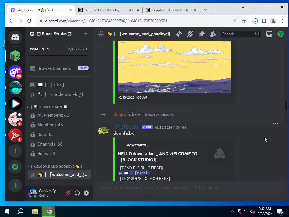The image size is (289, 217).
Task: Open File Explorer from taskbar
Action: tap(34, 211)
